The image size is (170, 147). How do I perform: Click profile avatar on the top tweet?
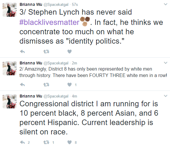pos(10,10)
